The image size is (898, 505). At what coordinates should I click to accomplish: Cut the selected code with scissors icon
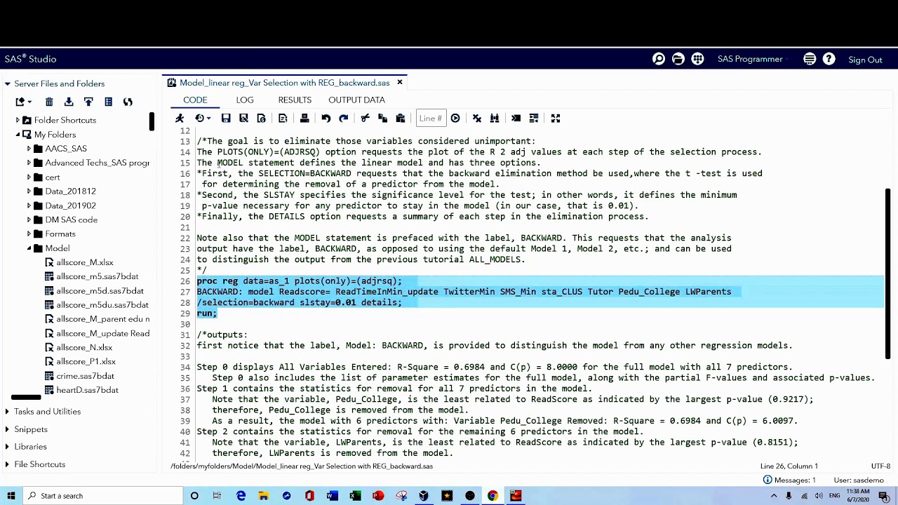(365, 119)
